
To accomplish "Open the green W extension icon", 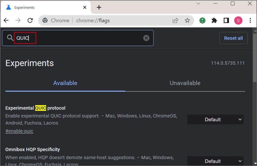I will click(x=203, y=20).
